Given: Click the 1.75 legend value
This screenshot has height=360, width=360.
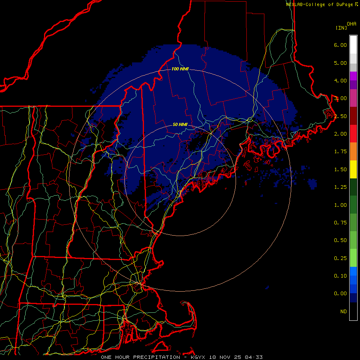Looking at the screenshot, I should pyautogui.click(x=340, y=152).
